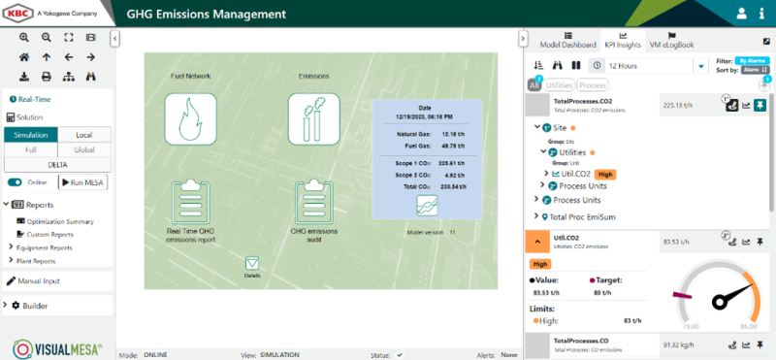Select the All KPI category filter
Screen dimensions: 776x360
tap(534, 85)
